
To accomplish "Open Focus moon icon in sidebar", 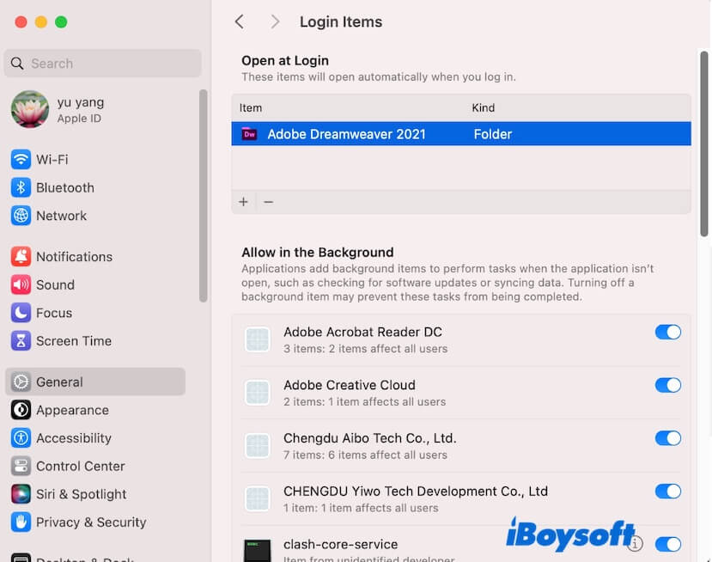I will [21, 313].
